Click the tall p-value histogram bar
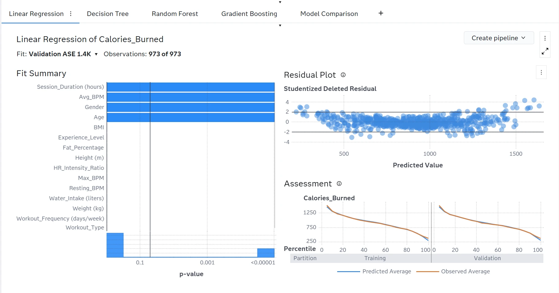The width and height of the screenshot is (559, 293). (115, 245)
